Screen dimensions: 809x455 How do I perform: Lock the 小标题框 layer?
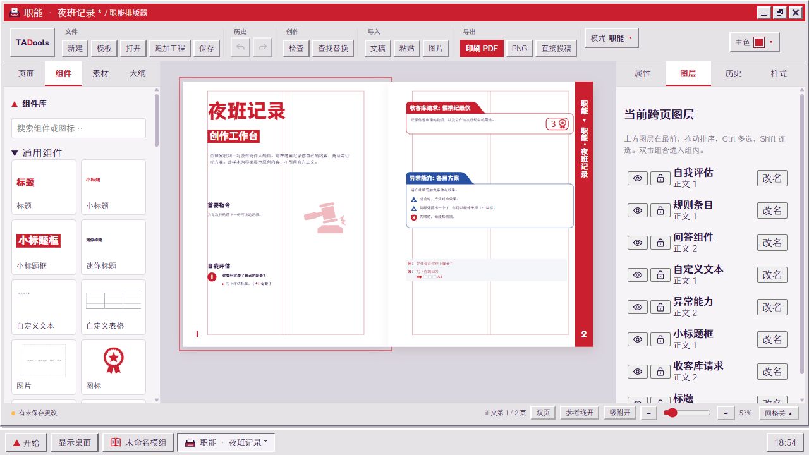click(660, 339)
